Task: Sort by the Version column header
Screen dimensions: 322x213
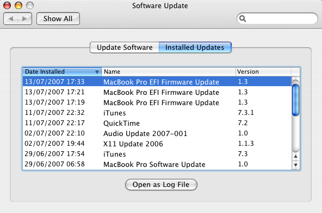Action: pyautogui.click(x=263, y=72)
